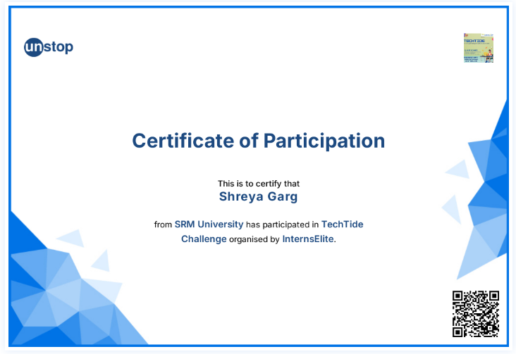Open the TechTide event poster thumbnail
Image resolution: width=516 pixels, height=354 pixels.
coord(479,48)
